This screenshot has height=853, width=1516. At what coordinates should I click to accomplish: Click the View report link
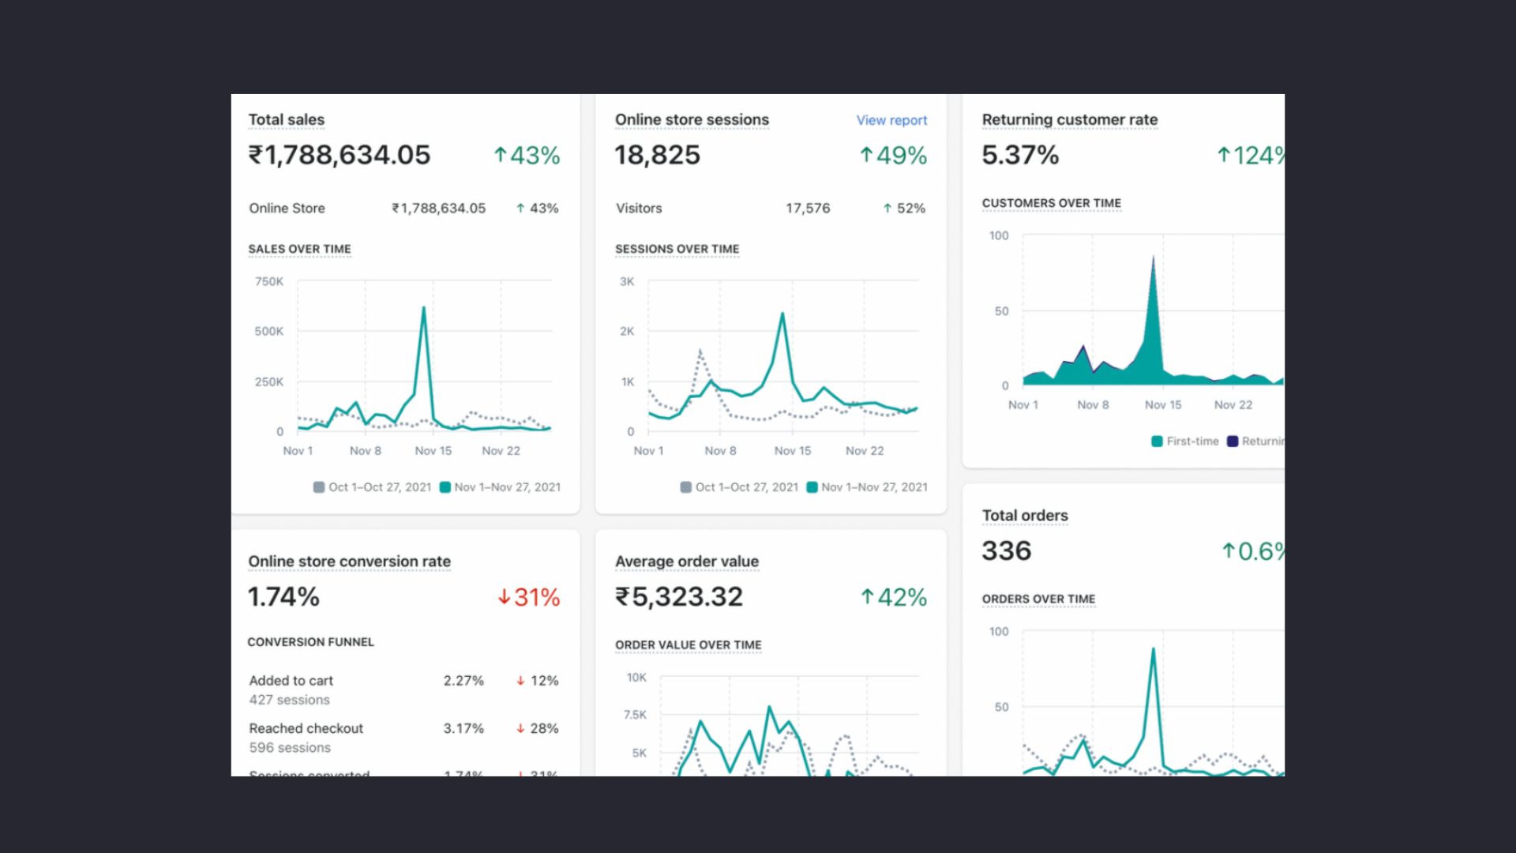(x=891, y=120)
